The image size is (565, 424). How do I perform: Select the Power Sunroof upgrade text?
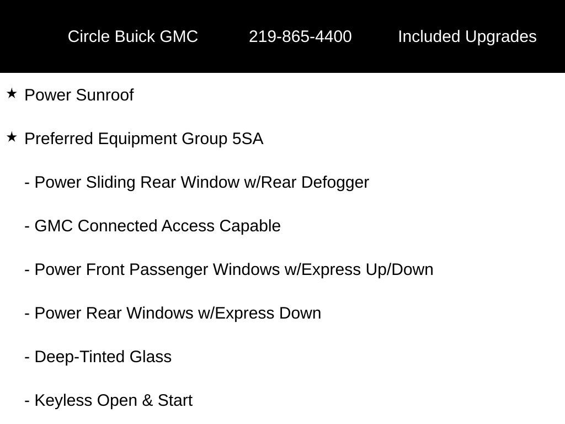[79, 95]
